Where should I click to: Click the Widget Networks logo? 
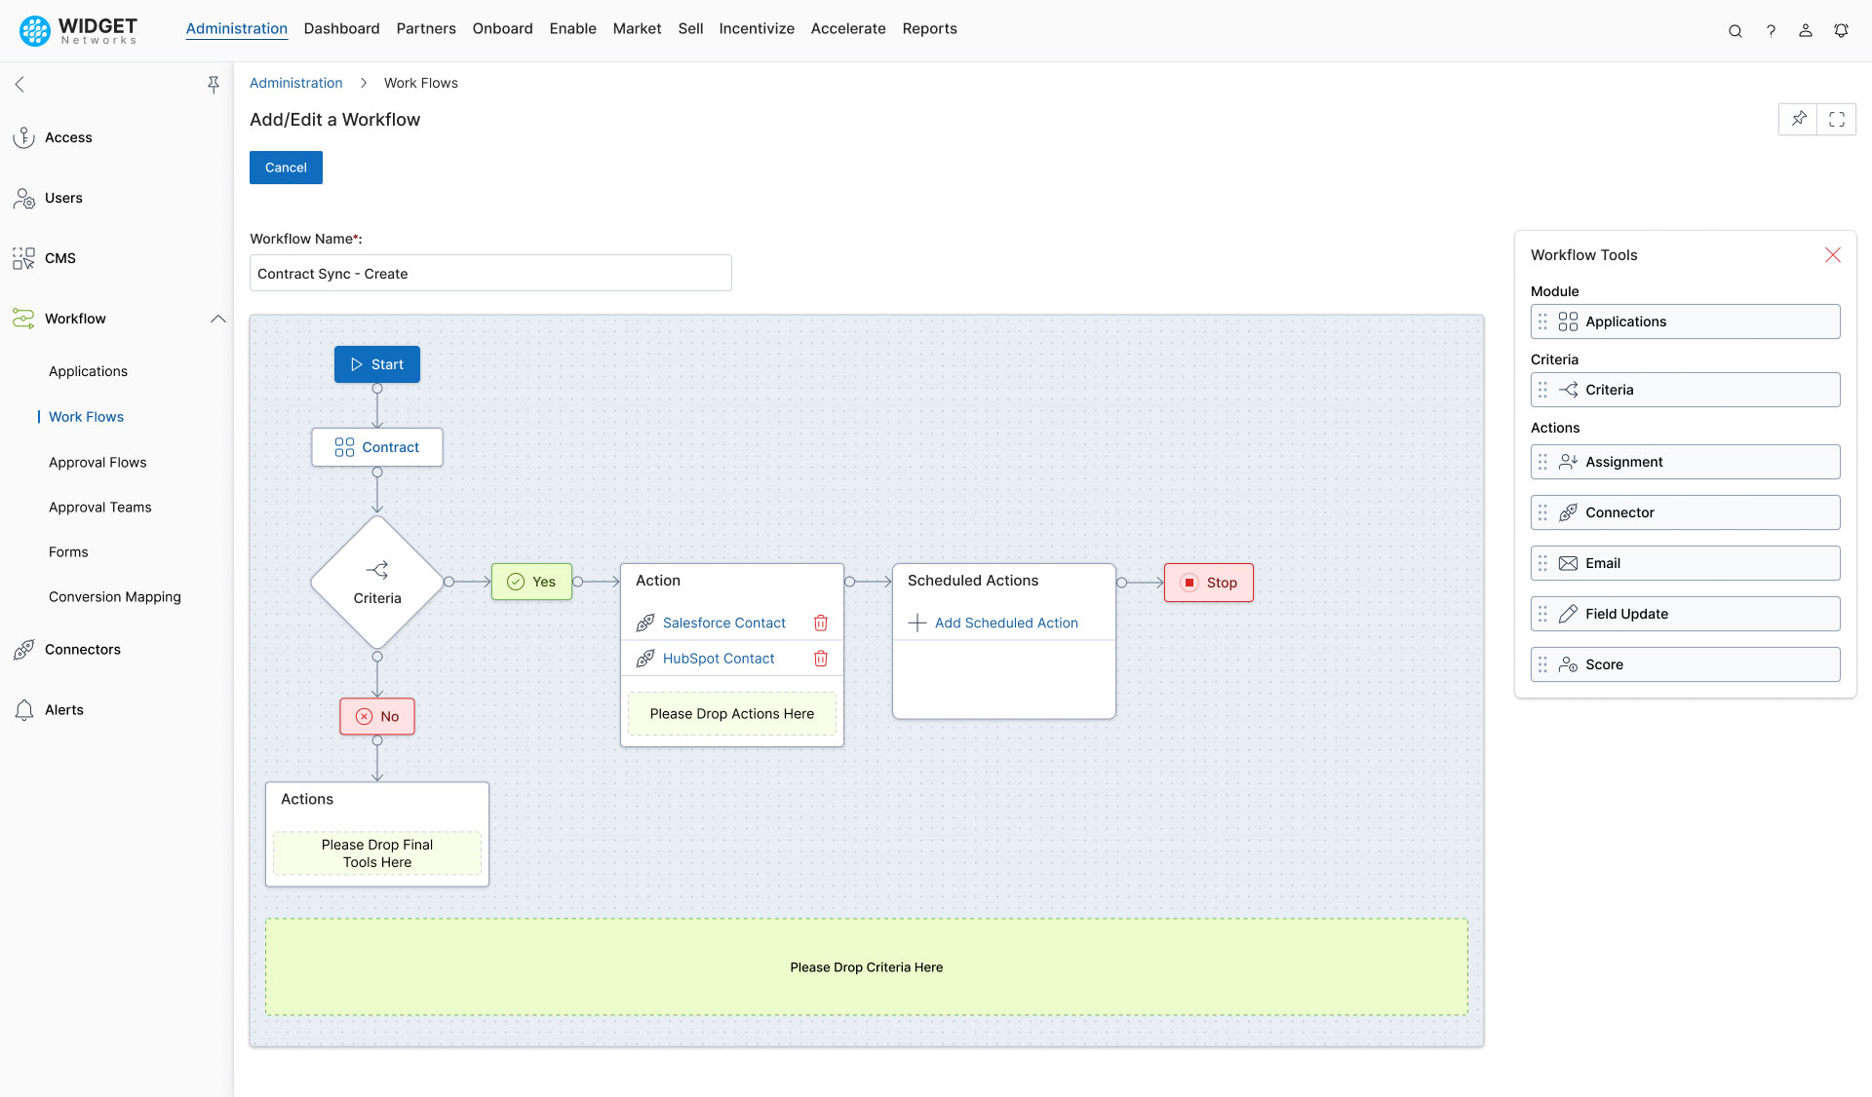tap(79, 30)
